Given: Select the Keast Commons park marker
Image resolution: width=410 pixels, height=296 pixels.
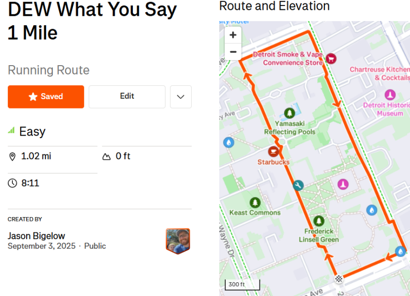Looking at the screenshot, I should 255,202.
